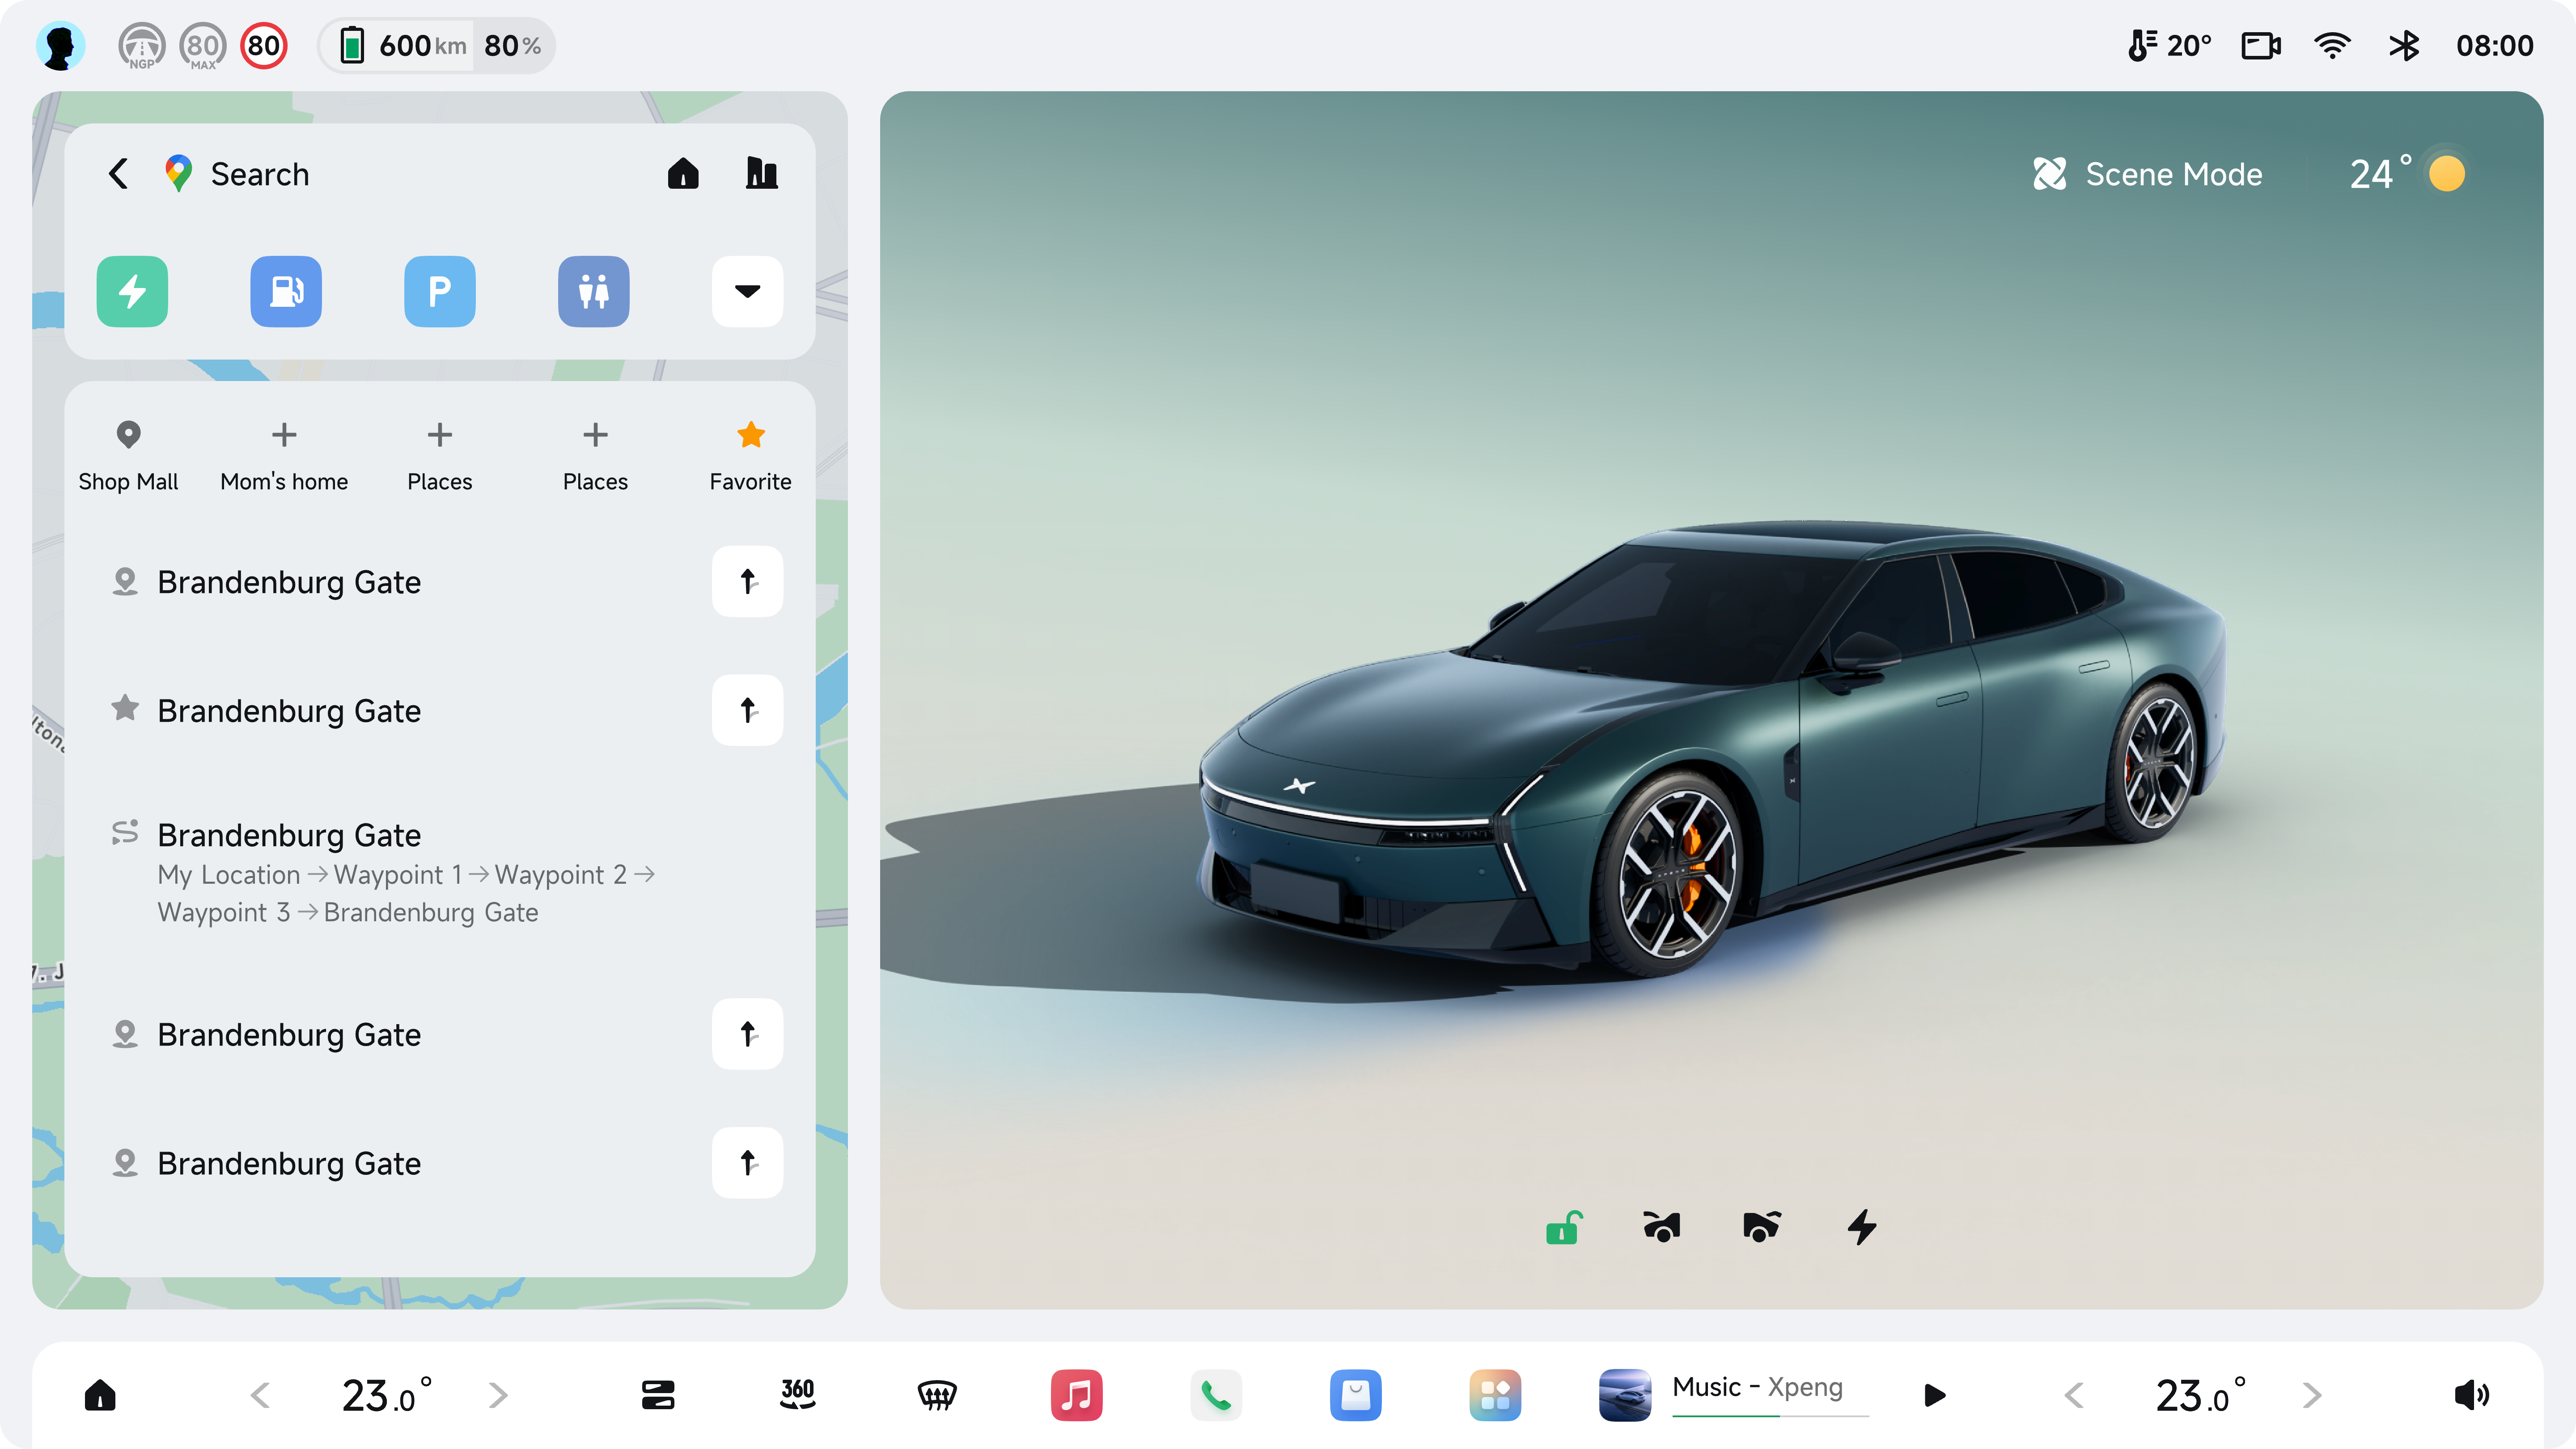Tap the grey 80 MAX speed icon
This screenshot has height=1449, width=2576.
click(x=203, y=46)
